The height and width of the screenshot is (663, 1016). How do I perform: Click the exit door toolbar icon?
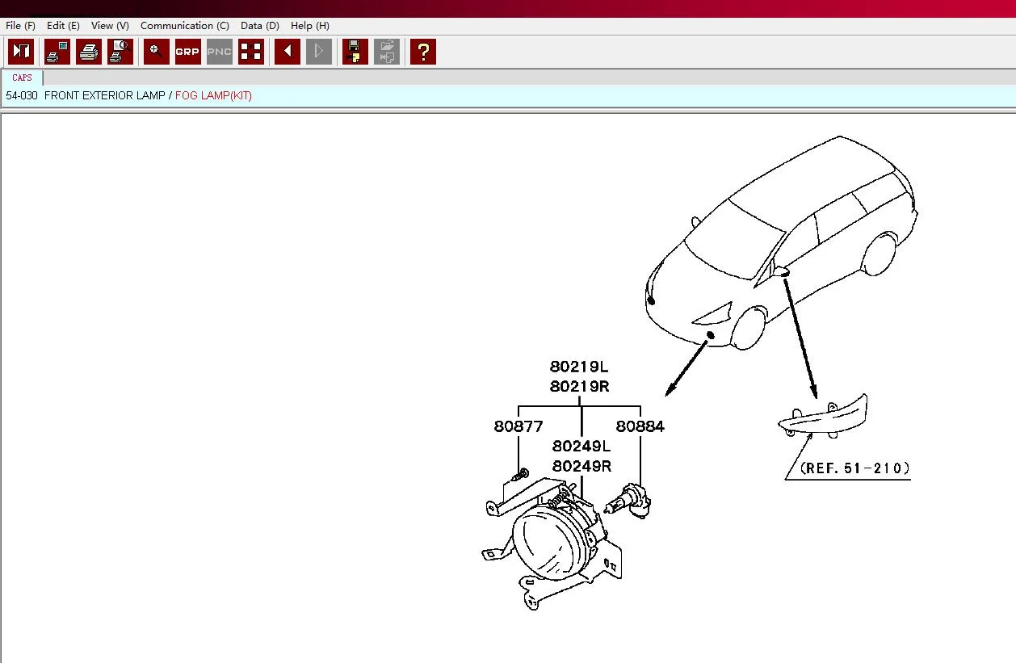21,52
